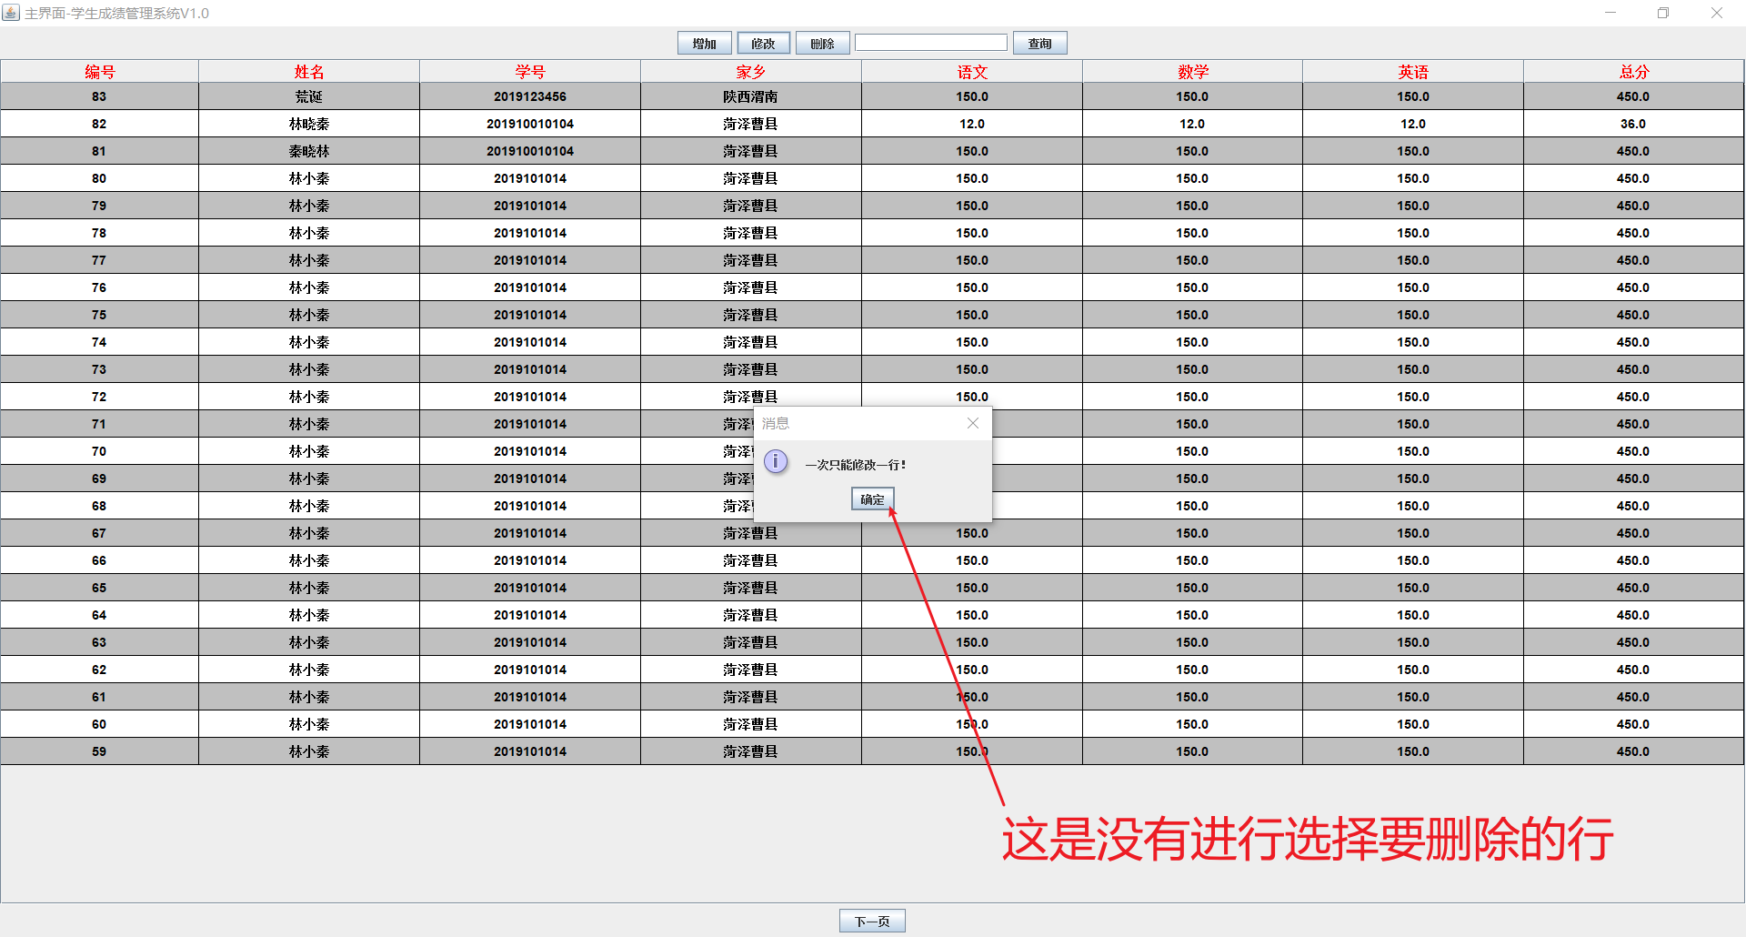1746x937 pixels.
Task: Select row with ID 61
Action: tap(872, 697)
